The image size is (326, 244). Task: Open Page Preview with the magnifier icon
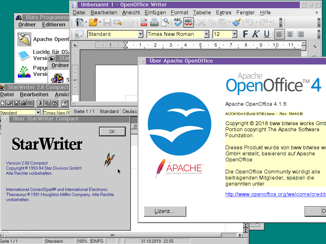coord(165,22)
